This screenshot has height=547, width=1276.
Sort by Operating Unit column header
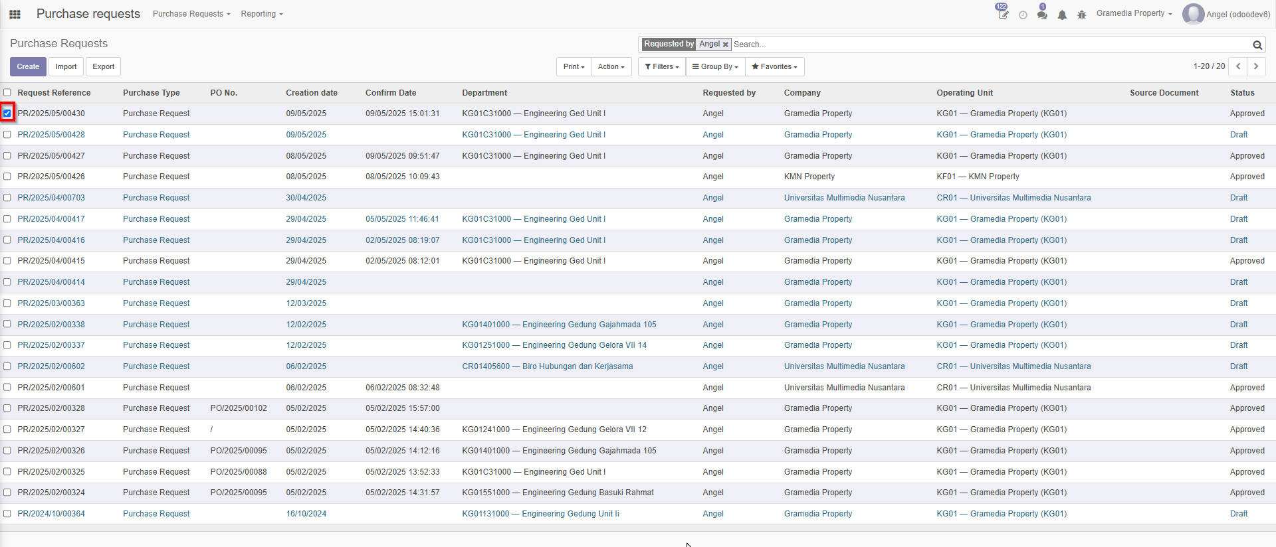pos(965,93)
